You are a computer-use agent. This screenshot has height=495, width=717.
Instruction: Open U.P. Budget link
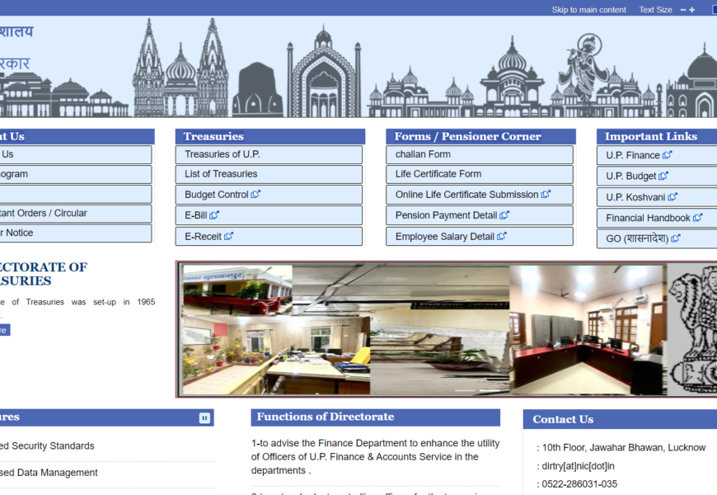[631, 176]
